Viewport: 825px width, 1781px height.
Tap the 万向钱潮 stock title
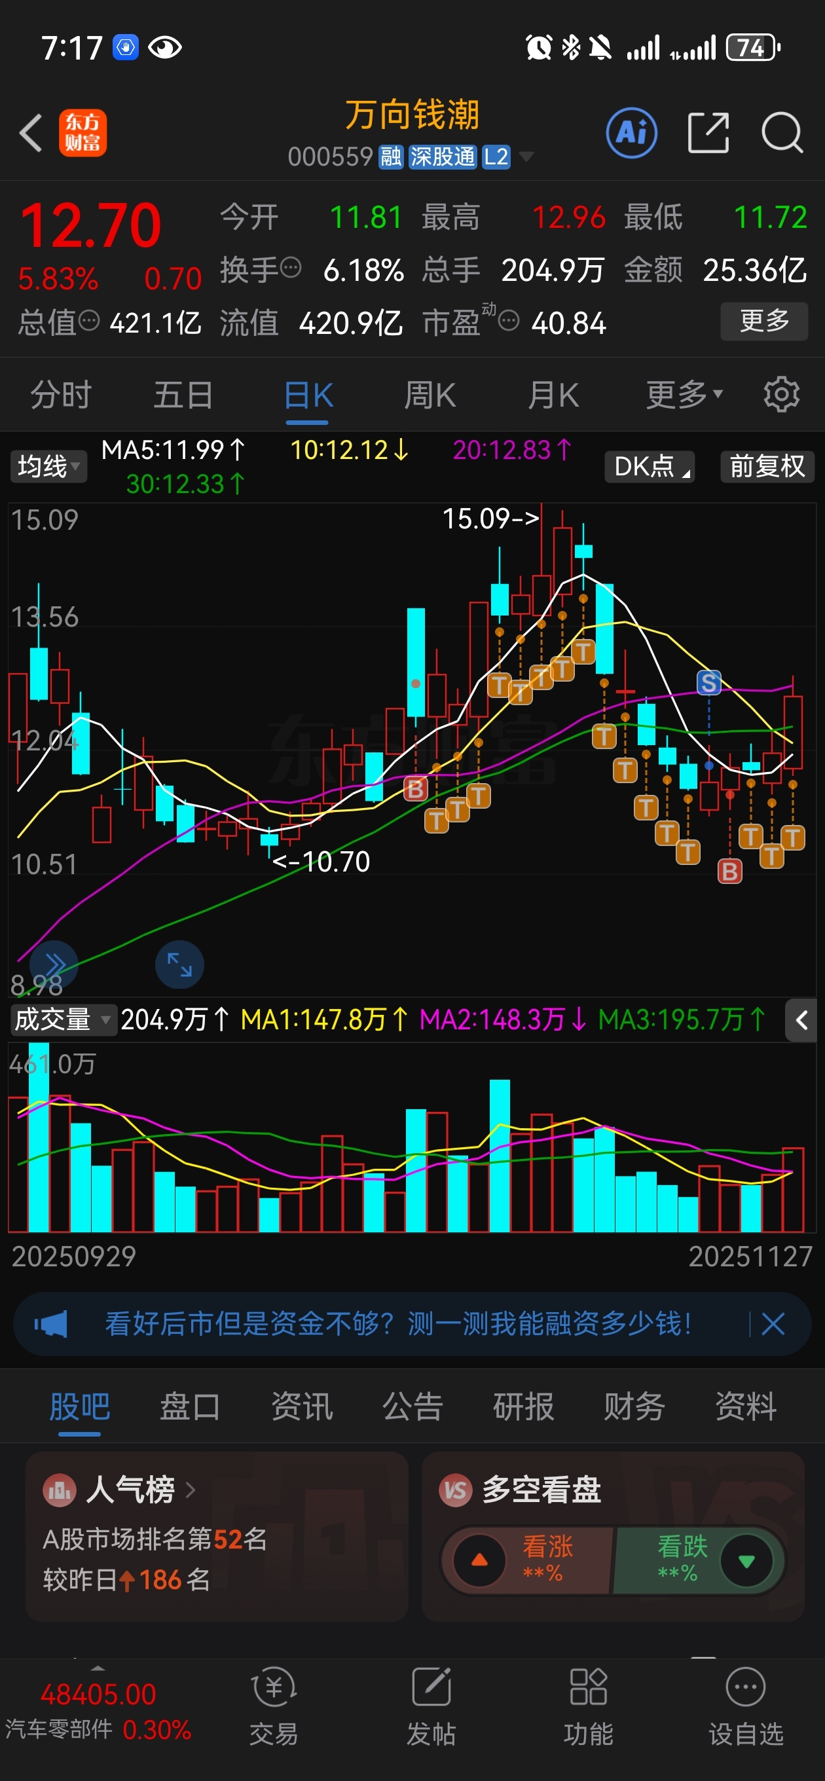[412, 114]
